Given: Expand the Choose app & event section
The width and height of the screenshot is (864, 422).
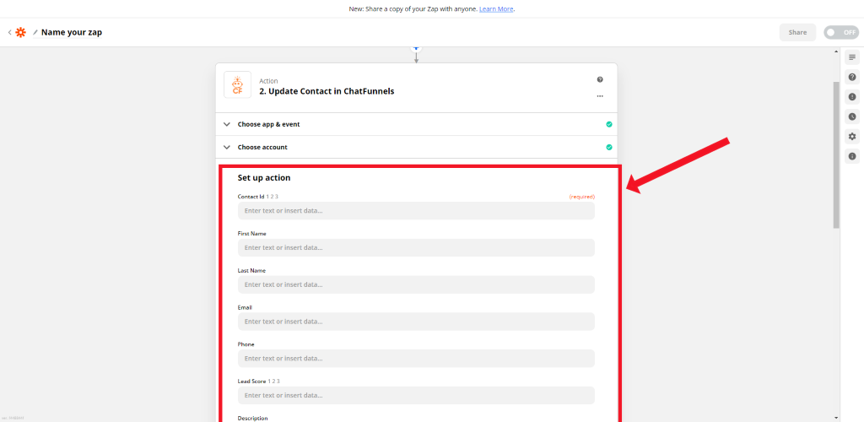Looking at the screenshot, I should (416, 125).
